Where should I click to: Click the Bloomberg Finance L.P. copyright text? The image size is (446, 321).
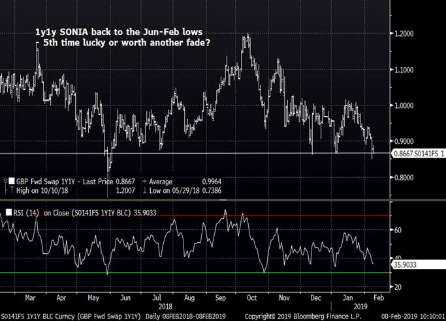[303, 316]
